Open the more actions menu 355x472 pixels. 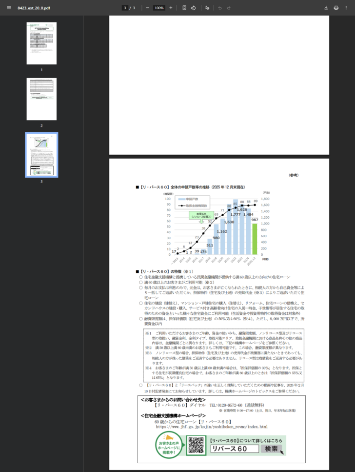point(346,8)
